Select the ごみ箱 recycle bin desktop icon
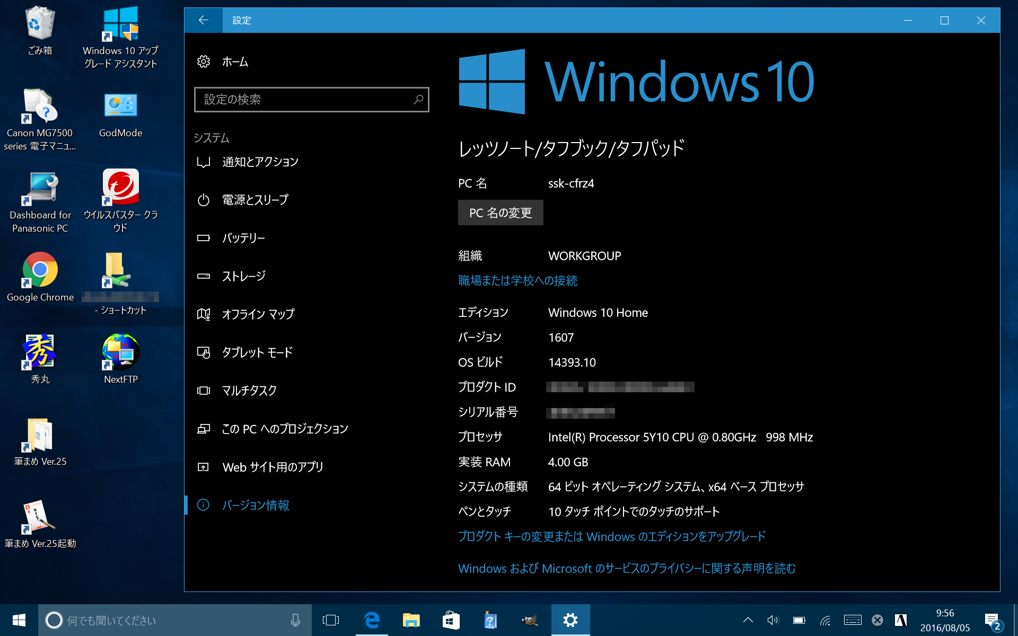The height and width of the screenshot is (636, 1018). click(40, 31)
